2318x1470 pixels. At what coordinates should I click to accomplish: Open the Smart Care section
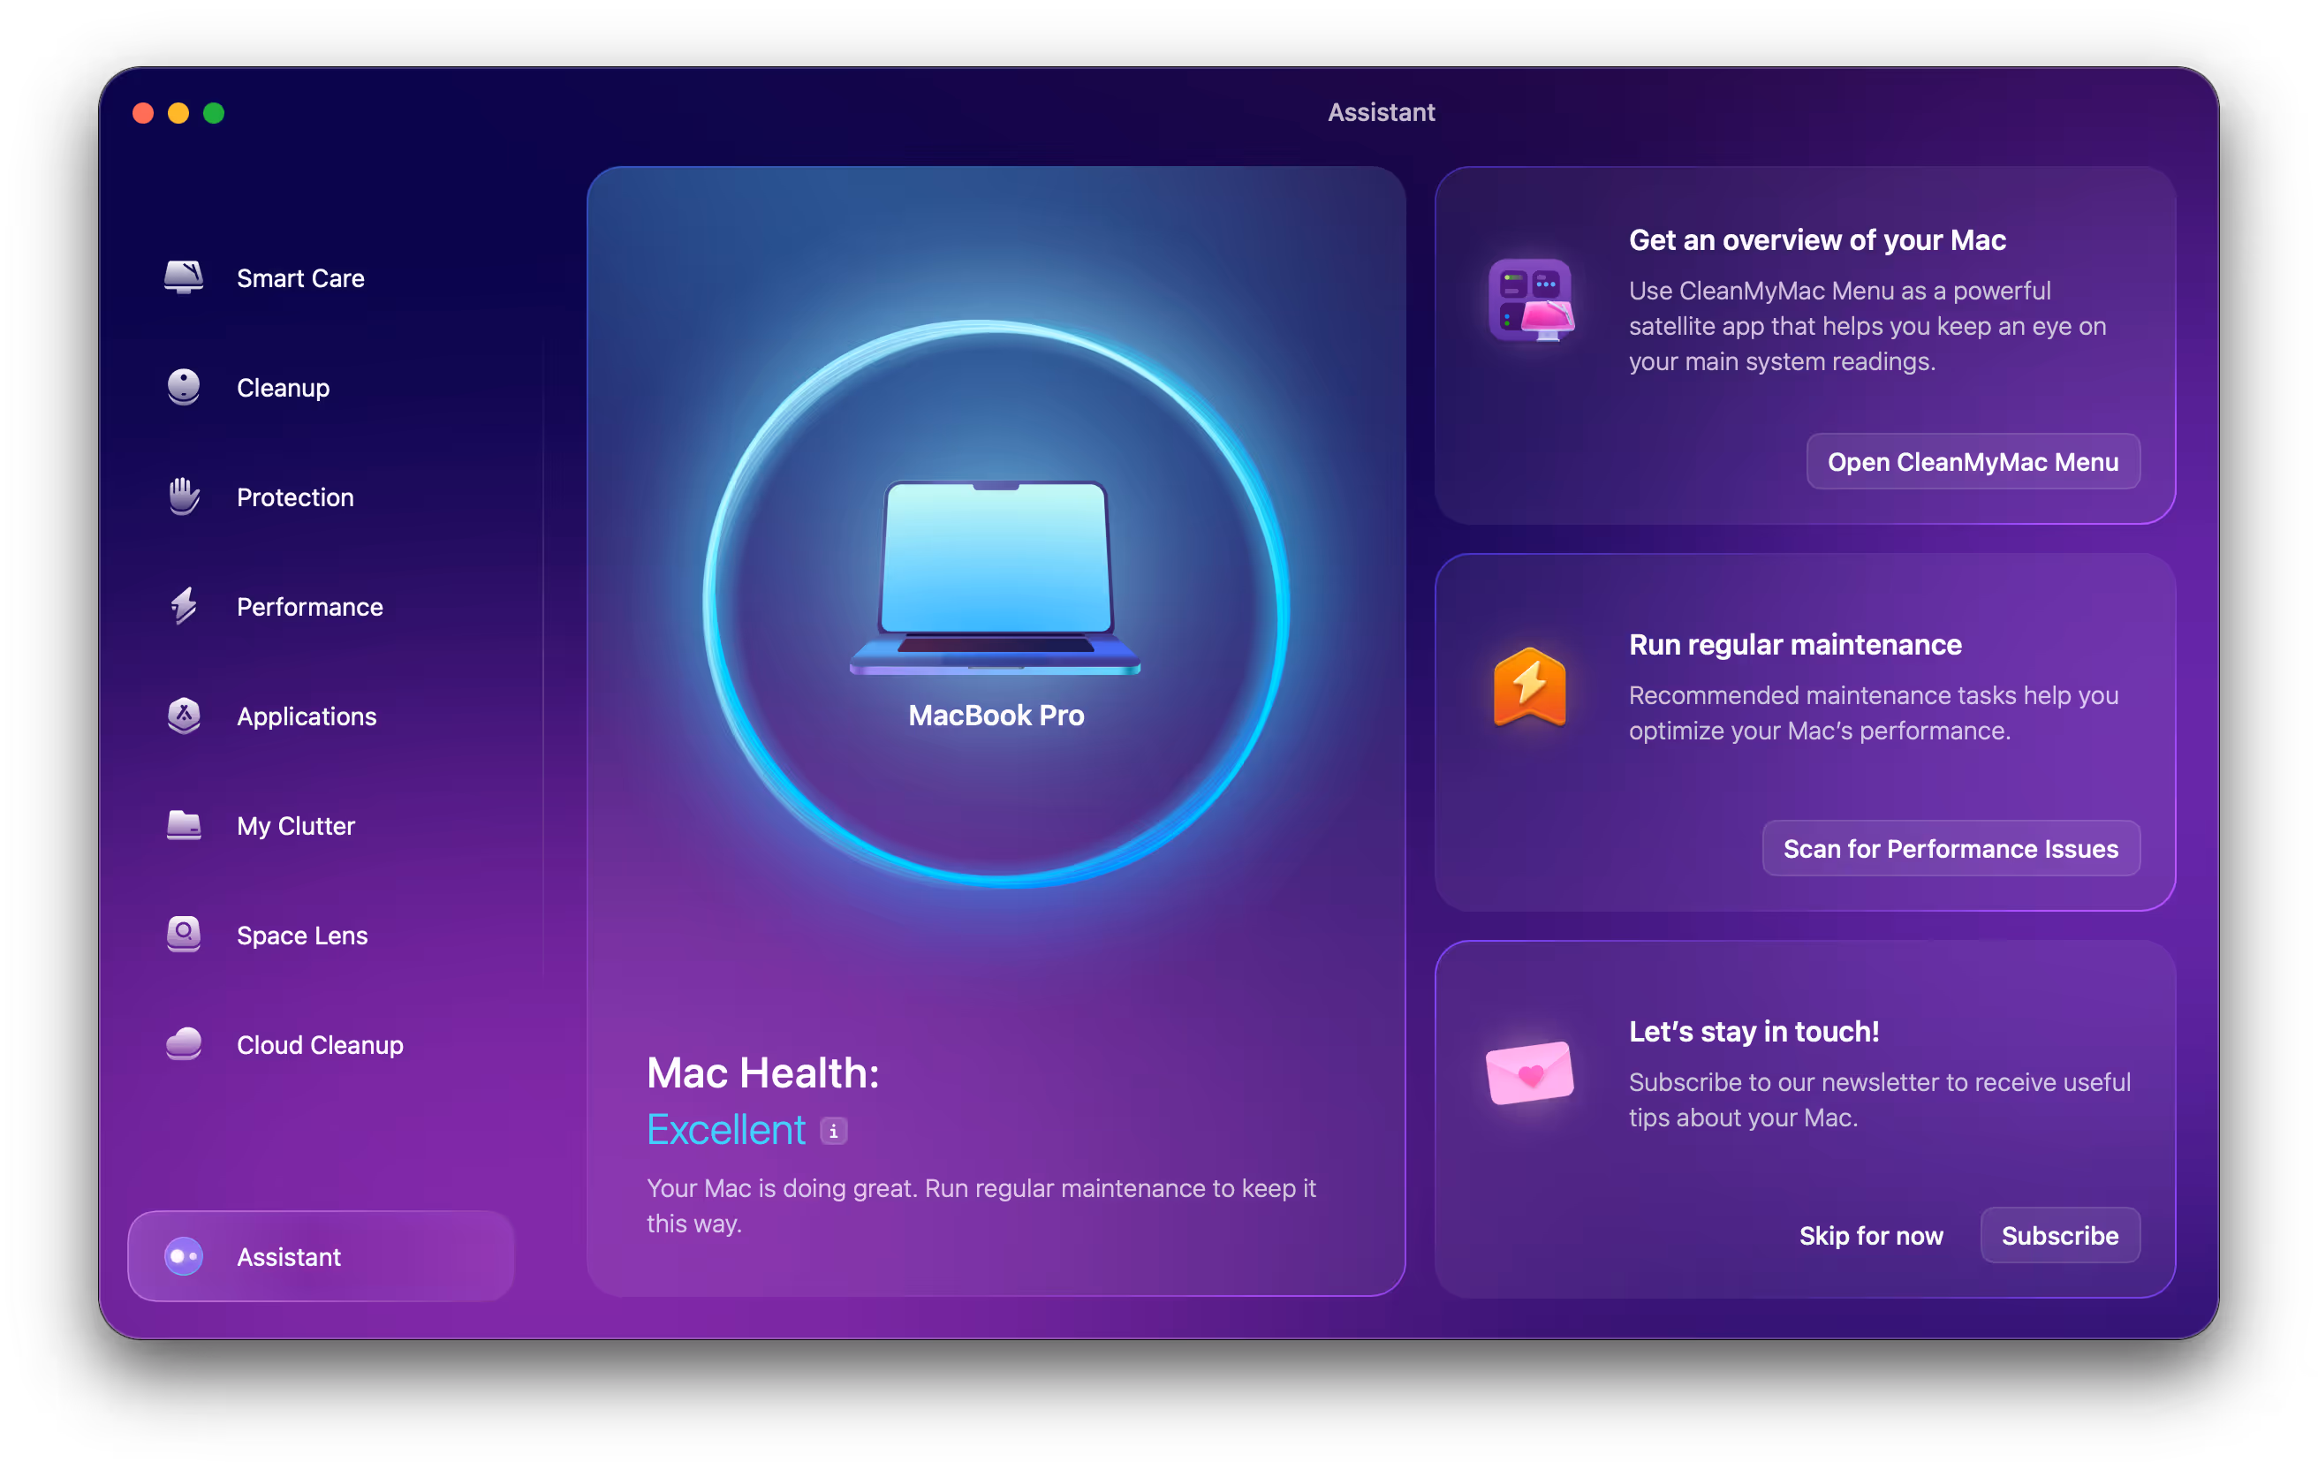point(322,278)
